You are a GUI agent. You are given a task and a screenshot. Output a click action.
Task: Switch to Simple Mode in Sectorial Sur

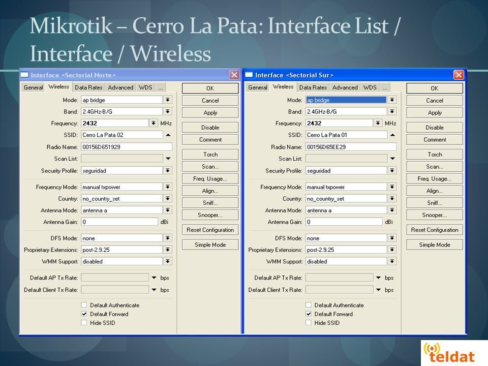(x=435, y=245)
